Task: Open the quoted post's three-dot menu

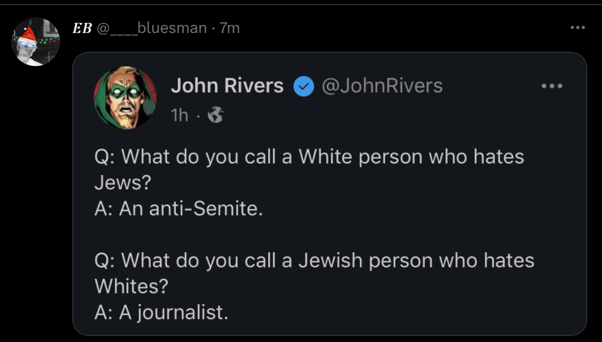Action: (x=552, y=86)
